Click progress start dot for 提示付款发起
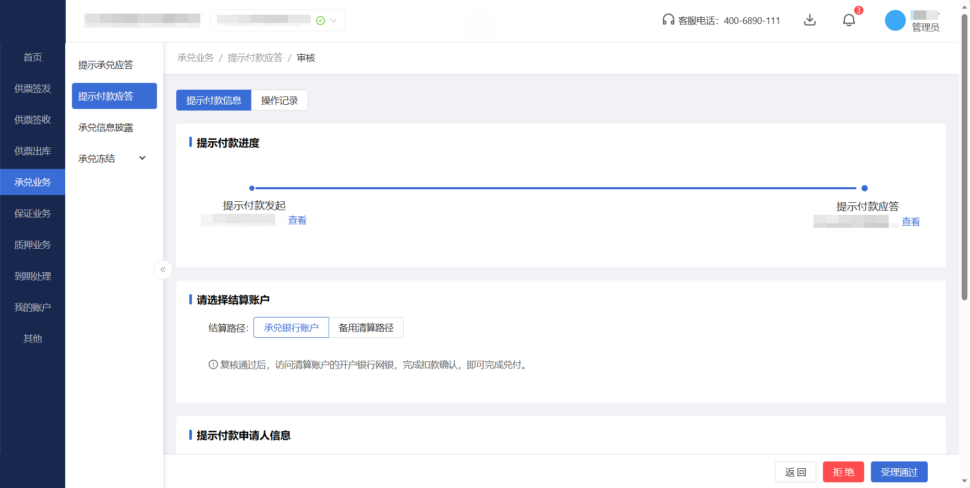The image size is (970, 488). 252,188
